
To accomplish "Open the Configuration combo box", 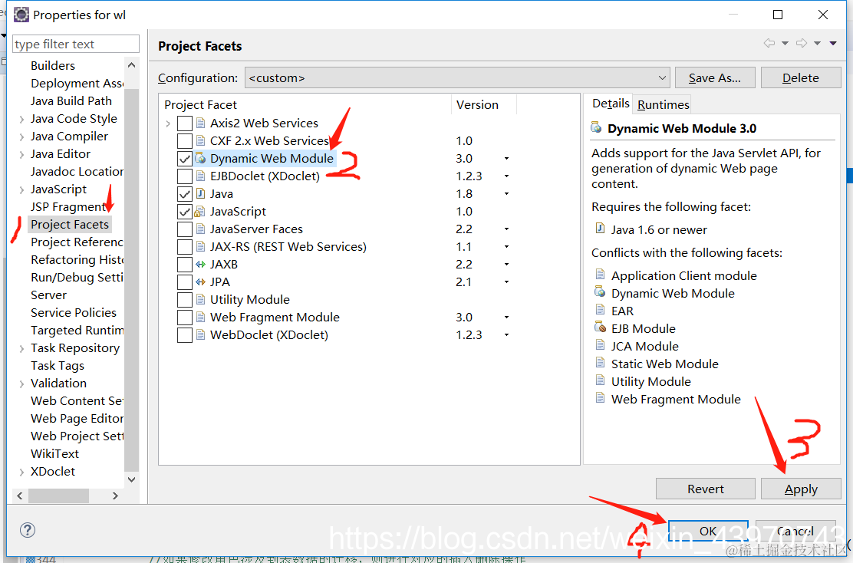I will tap(457, 77).
